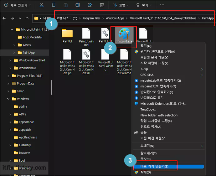Choose mspaint.7z로 압축하기(7)
This screenshot has width=216, height=176.
point(168,86)
